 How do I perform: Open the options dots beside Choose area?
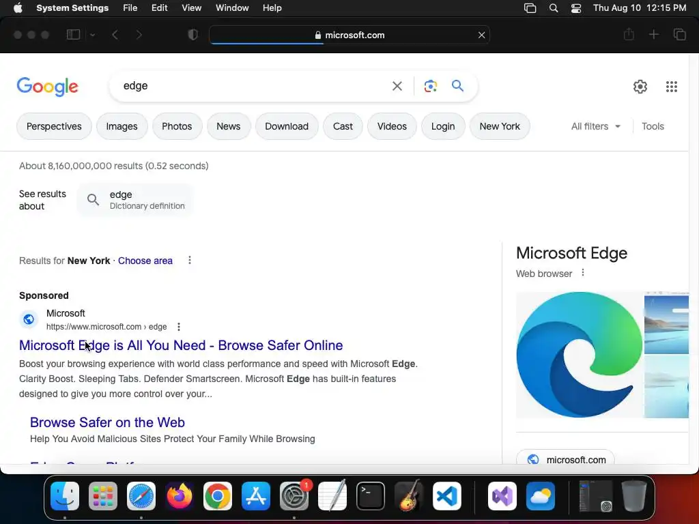[x=190, y=260]
